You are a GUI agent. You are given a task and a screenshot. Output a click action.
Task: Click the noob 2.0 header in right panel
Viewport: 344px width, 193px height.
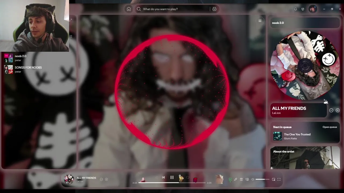(278, 23)
